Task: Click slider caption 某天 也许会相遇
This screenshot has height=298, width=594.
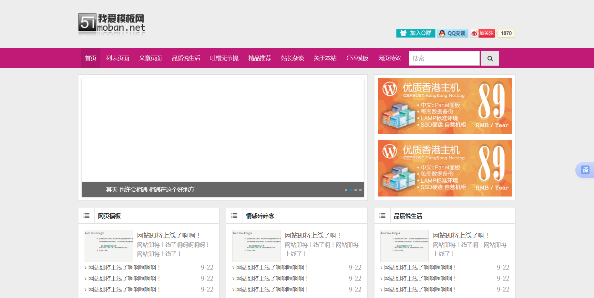Action: click(150, 190)
